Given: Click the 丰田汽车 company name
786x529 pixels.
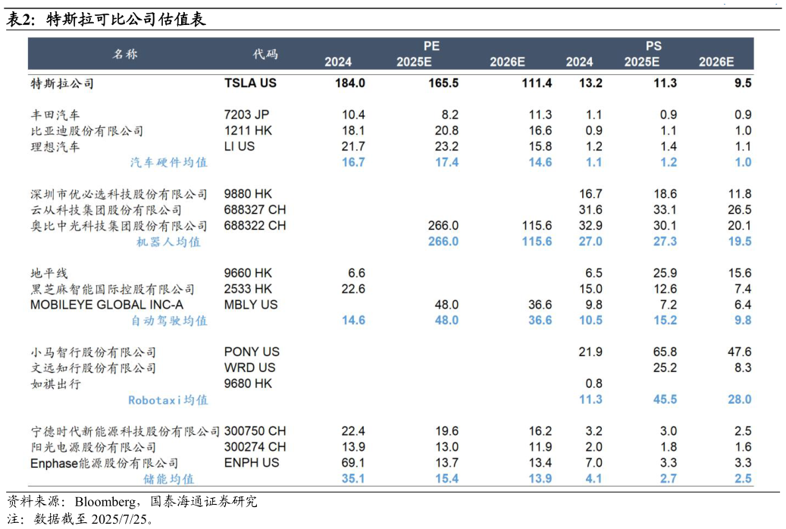Looking at the screenshot, I should [55, 115].
